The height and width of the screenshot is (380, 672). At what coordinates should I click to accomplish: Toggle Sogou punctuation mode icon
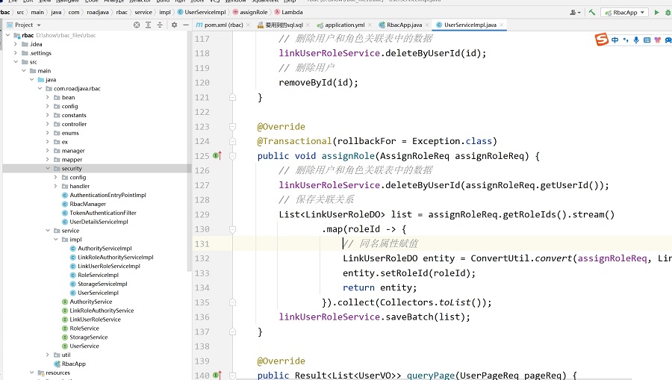pos(626,40)
